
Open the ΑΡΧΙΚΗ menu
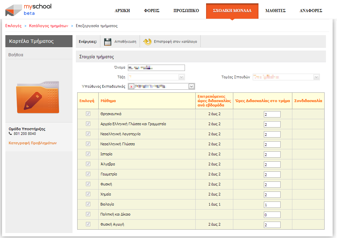tap(122, 10)
